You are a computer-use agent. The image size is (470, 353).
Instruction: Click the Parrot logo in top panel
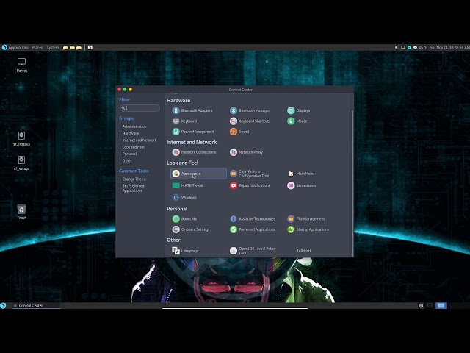point(4,47)
